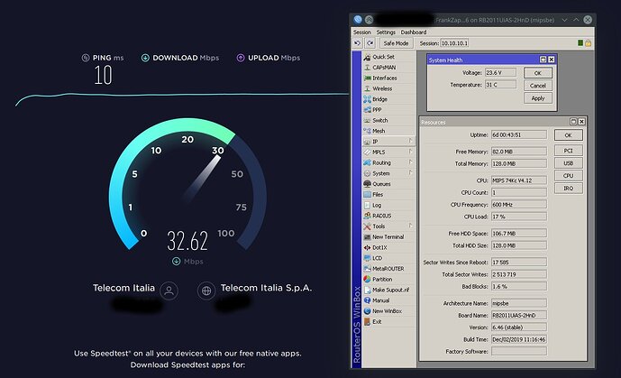The image size is (621, 378).
Task: Launch New Terminal
Action: [x=388, y=237]
